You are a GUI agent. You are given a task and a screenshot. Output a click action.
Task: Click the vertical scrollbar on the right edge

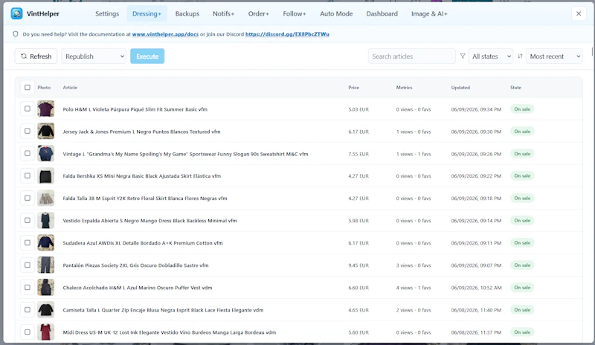tap(592, 52)
